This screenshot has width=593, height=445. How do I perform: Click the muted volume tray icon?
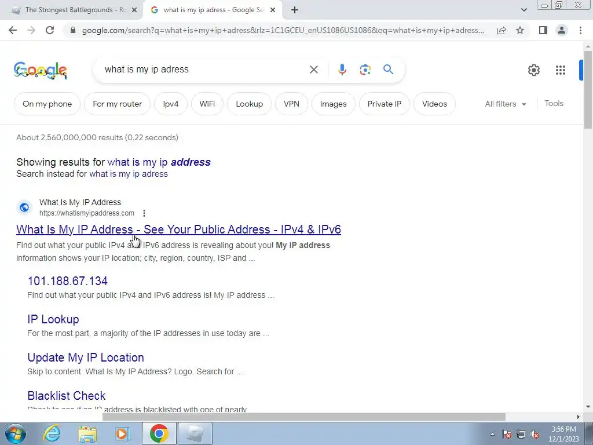point(535,434)
